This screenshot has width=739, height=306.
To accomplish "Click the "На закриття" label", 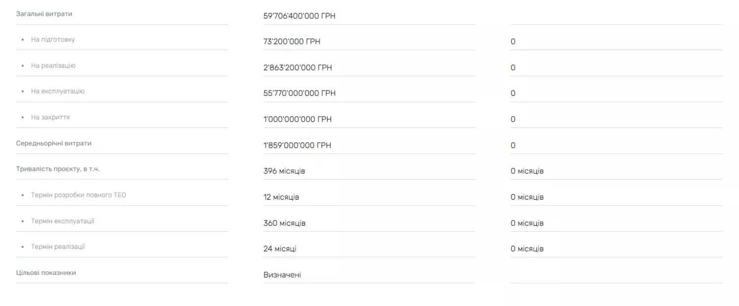I will pyautogui.click(x=50, y=117).
